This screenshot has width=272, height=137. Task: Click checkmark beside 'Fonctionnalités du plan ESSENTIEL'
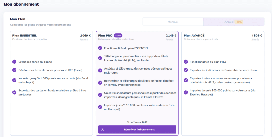pos(100,48)
